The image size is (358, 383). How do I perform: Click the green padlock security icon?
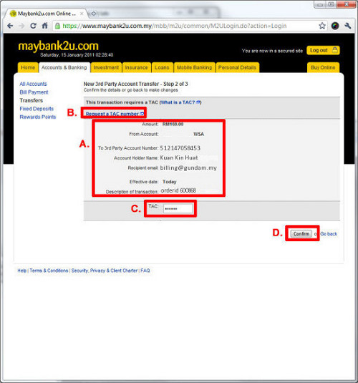(57, 26)
